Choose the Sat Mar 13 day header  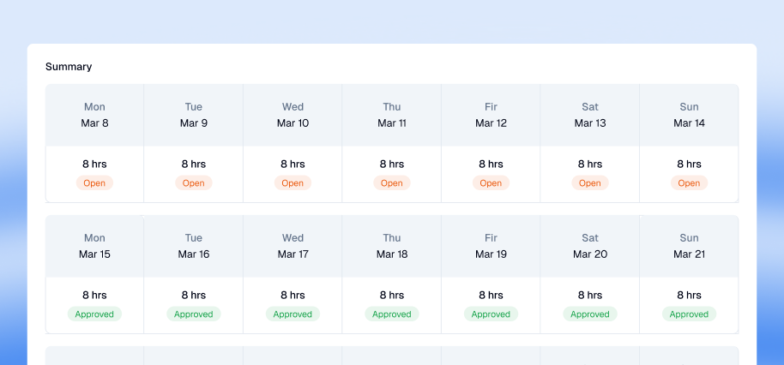point(590,115)
